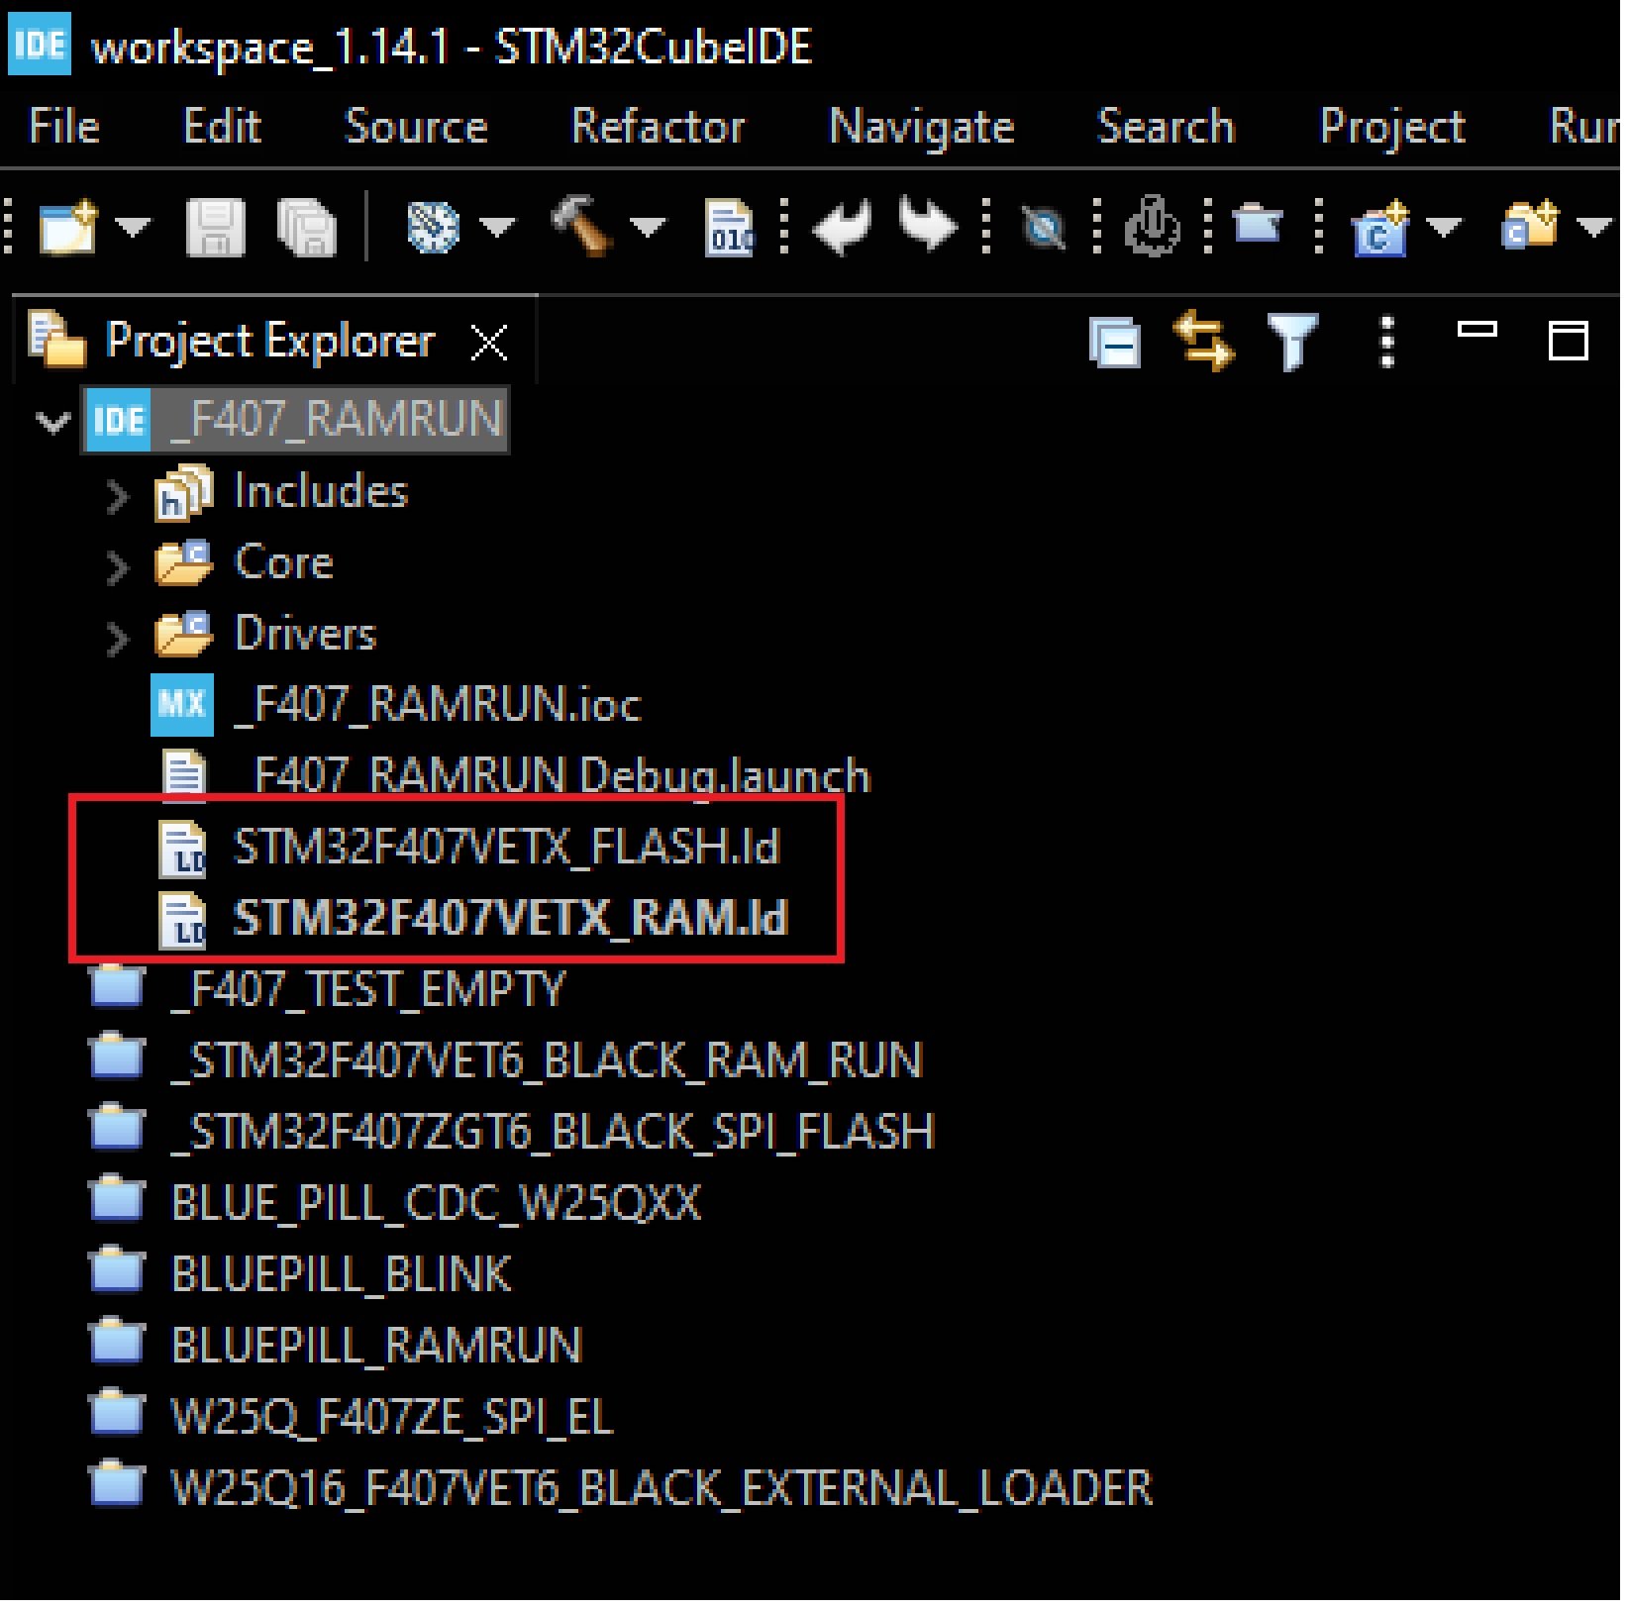Collapse the _F407_RAMRUN project
The height and width of the screenshot is (1610, 1630).
coord(51,422)
